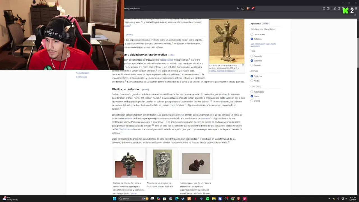
Task: Open the Uruk link
Action: point(182,115)
